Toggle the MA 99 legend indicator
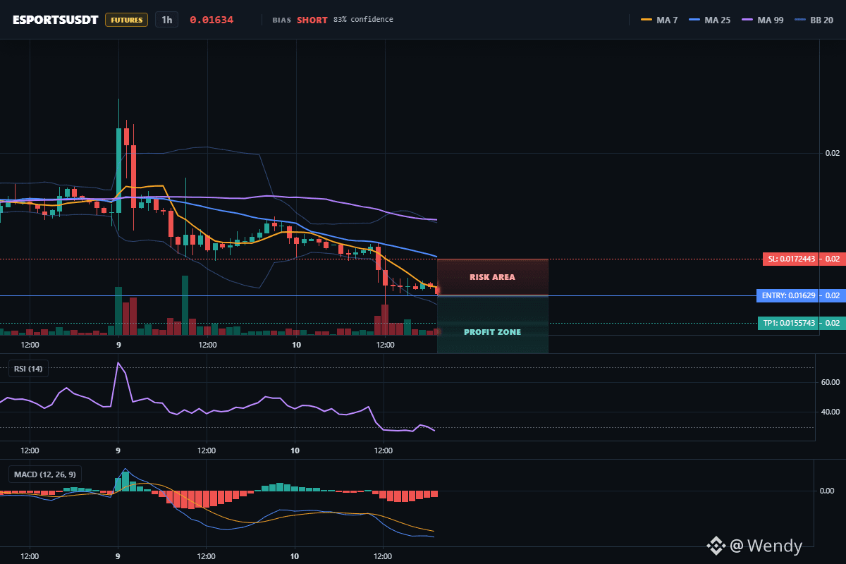 (763, 20)
